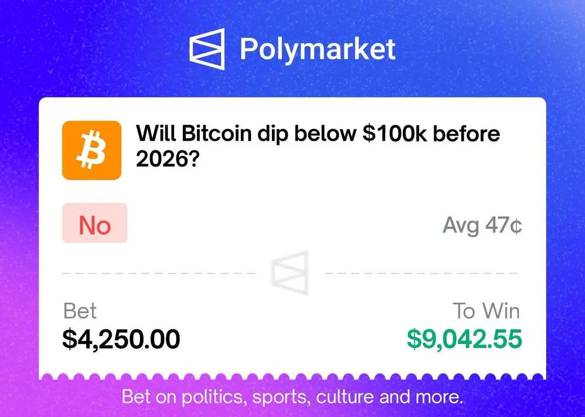Click the orange Bitcoin icon
The height and width of the screenshot is (417, 585).
point(92,150)
